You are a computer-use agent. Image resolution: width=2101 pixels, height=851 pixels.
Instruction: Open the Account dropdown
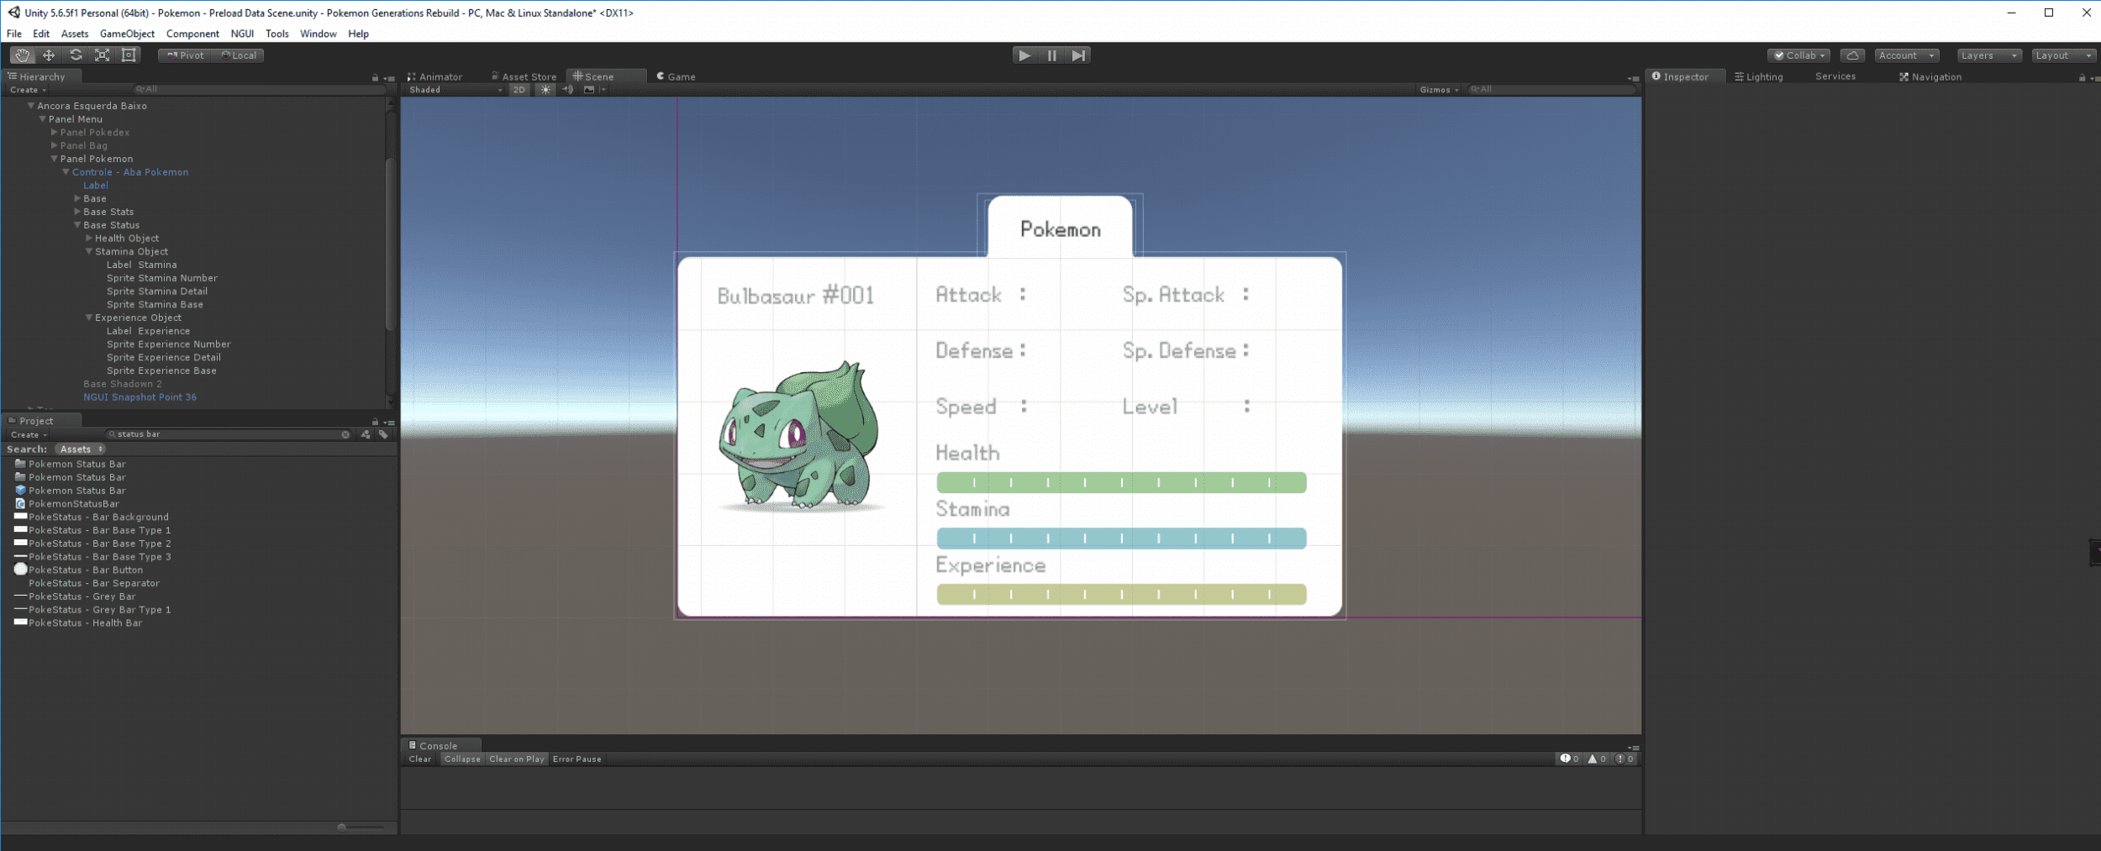pos(1907,55)
